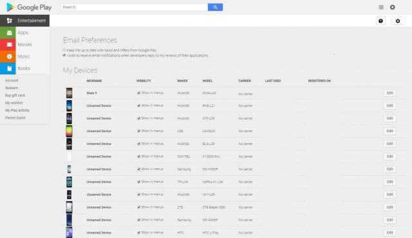Click the Search input field
This screenshot has width=412, height=238.
pos(135,7)
